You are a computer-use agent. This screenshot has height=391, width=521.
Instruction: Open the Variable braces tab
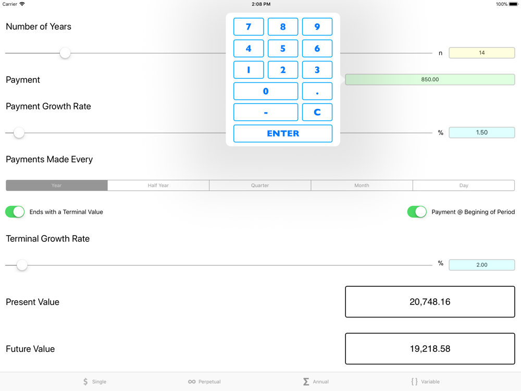point(425,382)
